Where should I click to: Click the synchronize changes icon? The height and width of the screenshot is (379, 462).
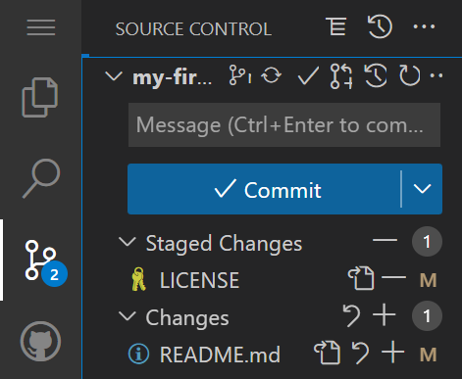(272, 75)
